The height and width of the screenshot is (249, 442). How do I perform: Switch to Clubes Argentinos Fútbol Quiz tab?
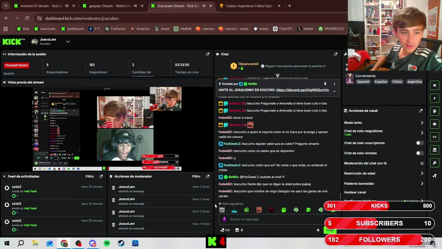[249, 6]
